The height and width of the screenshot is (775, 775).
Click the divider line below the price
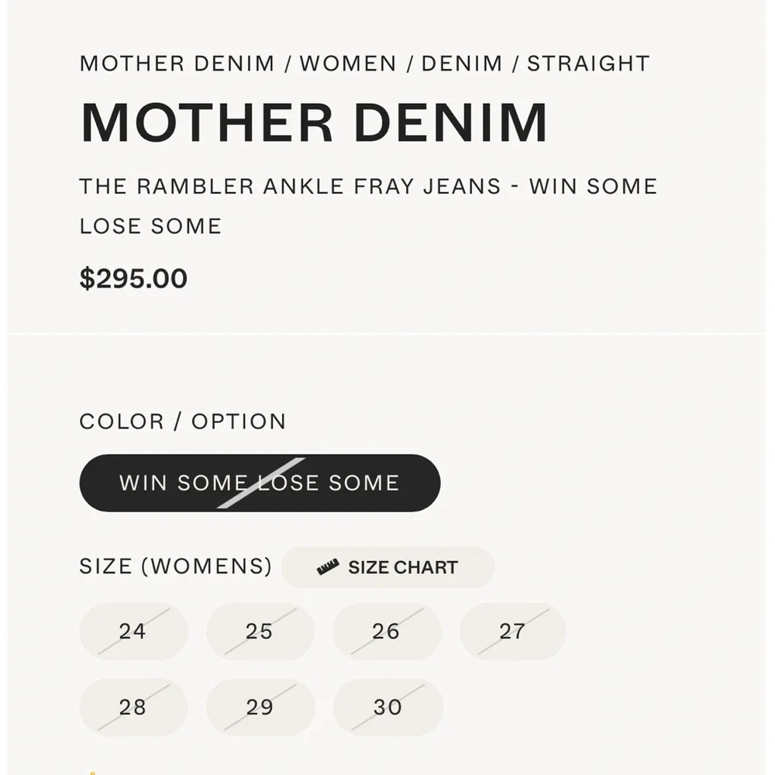pyautogui.click(x=387, y=334)
